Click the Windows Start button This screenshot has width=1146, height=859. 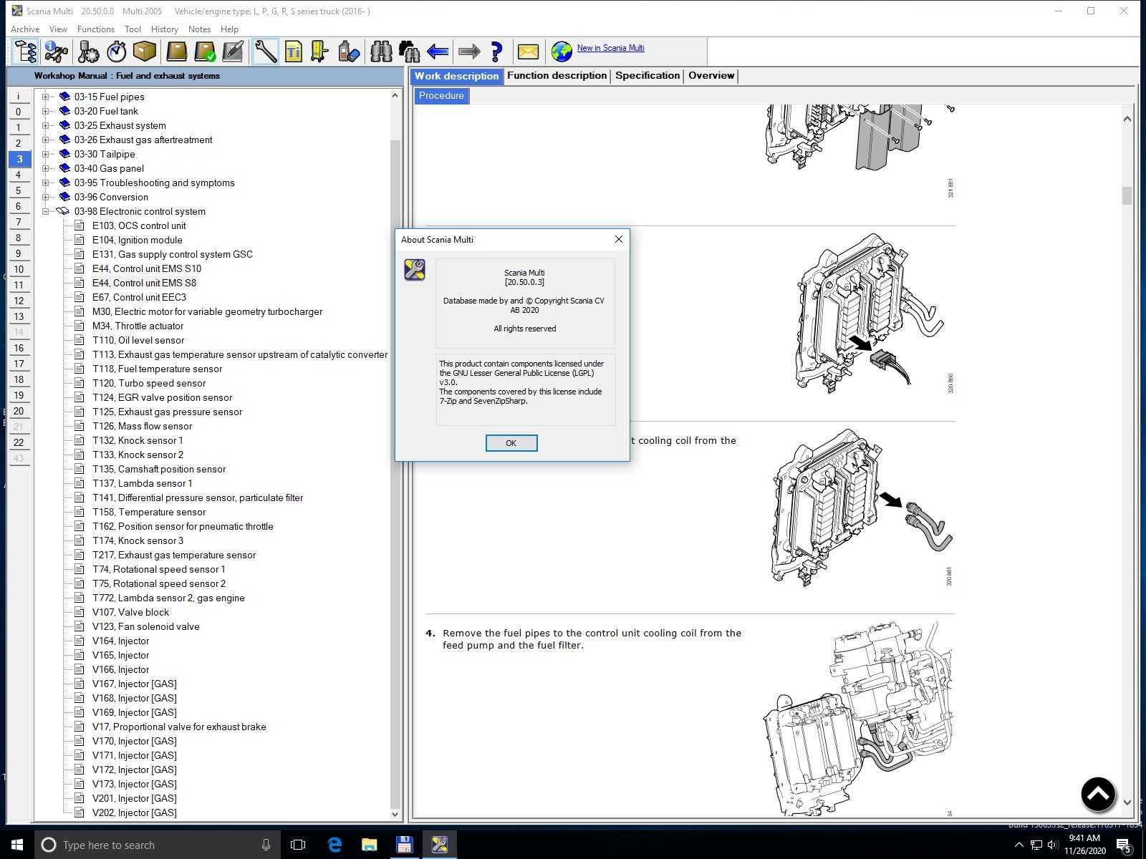17,845
